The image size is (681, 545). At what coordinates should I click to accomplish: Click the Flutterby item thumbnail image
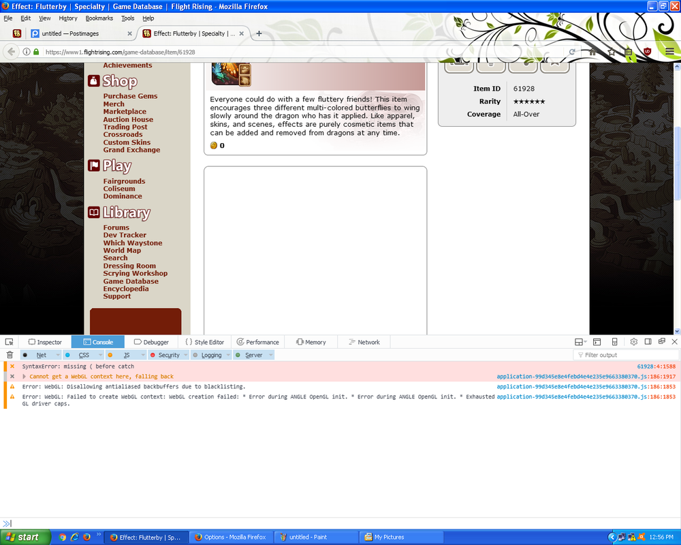point(231,74)
